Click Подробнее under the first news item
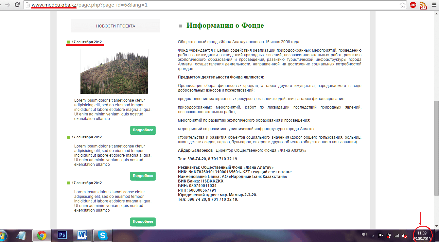 [x=143, y=130]
